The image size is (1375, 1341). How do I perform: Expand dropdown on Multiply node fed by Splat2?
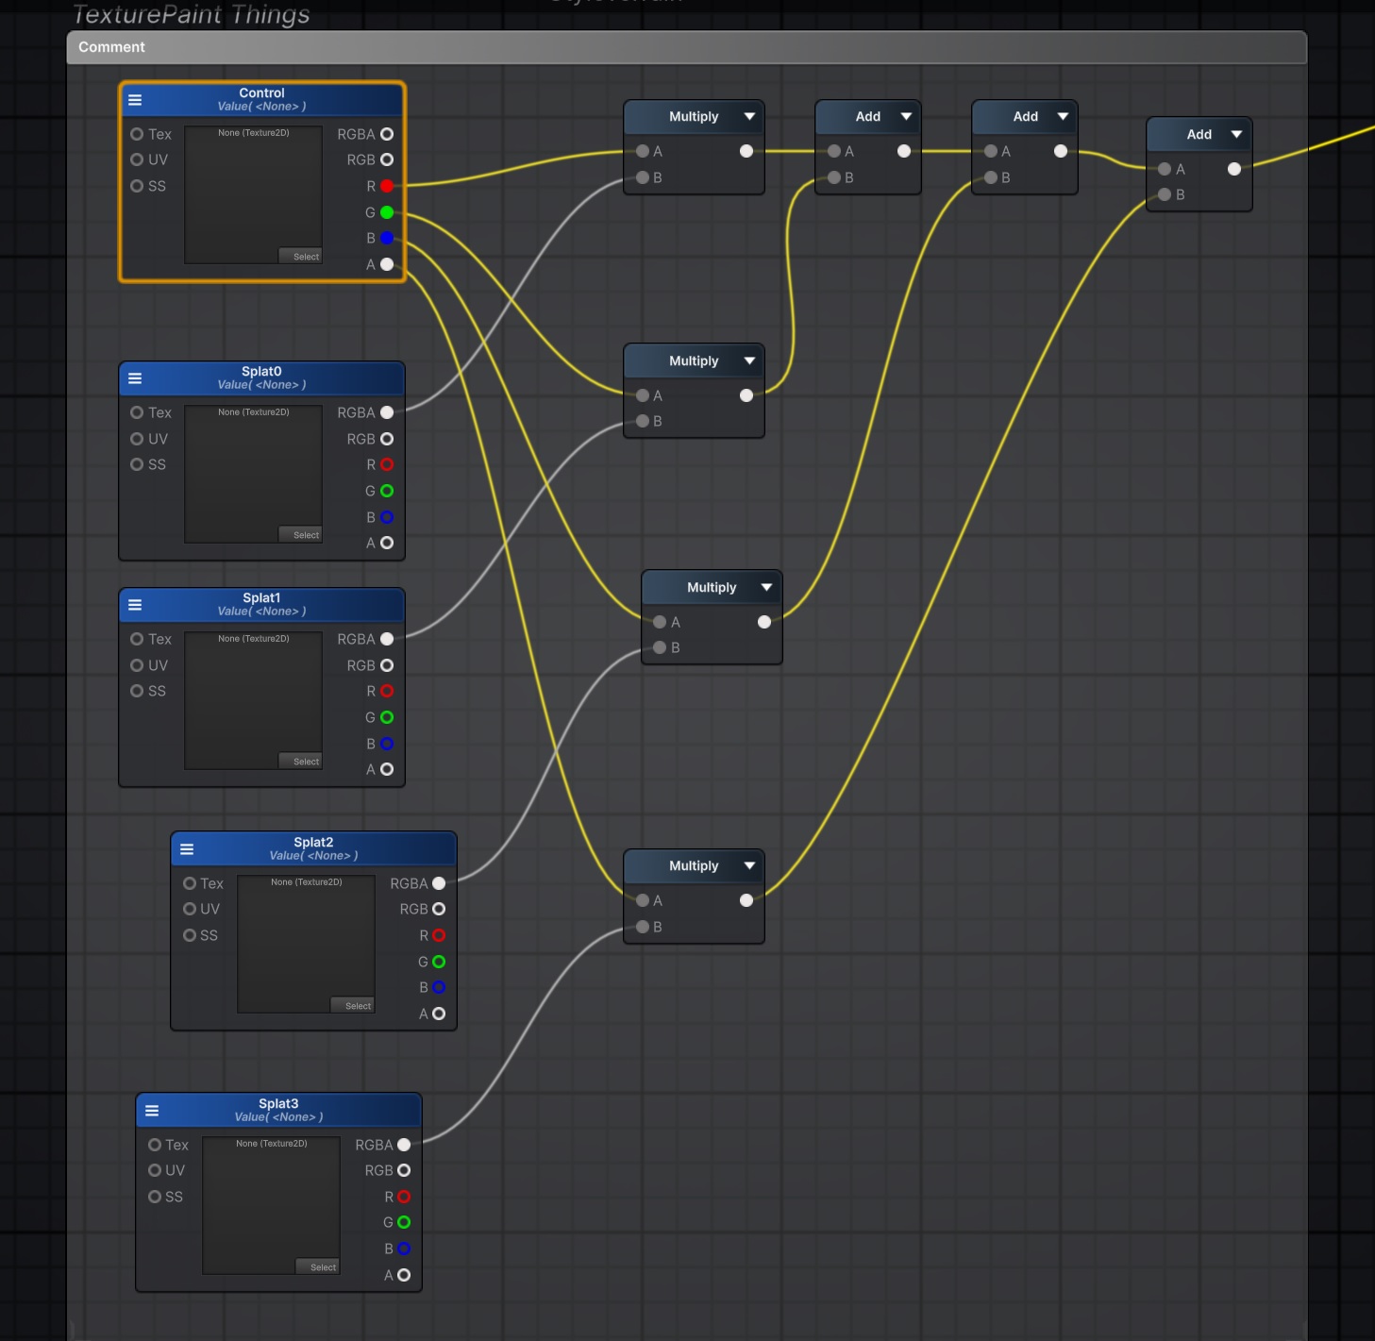click(766, 587)
